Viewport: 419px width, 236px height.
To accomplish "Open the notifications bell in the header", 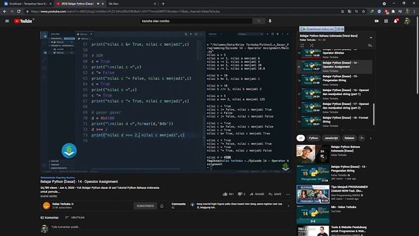I will tap(395, 21).
